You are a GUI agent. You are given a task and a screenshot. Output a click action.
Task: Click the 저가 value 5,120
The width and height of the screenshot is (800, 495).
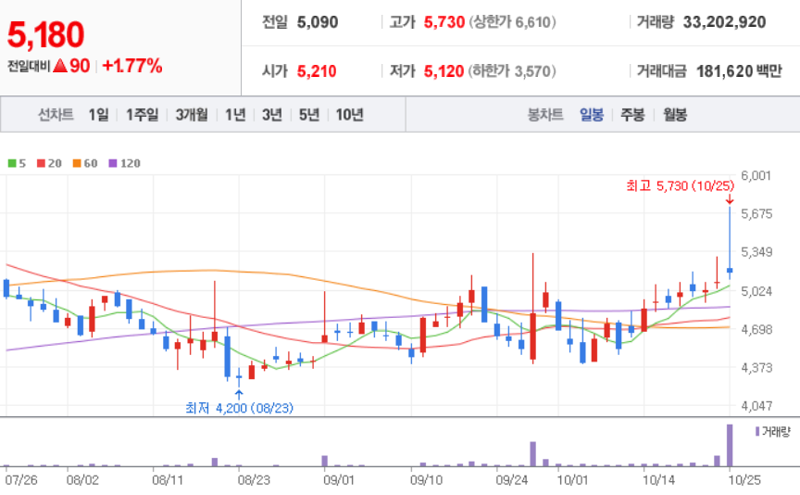(444, 71)
